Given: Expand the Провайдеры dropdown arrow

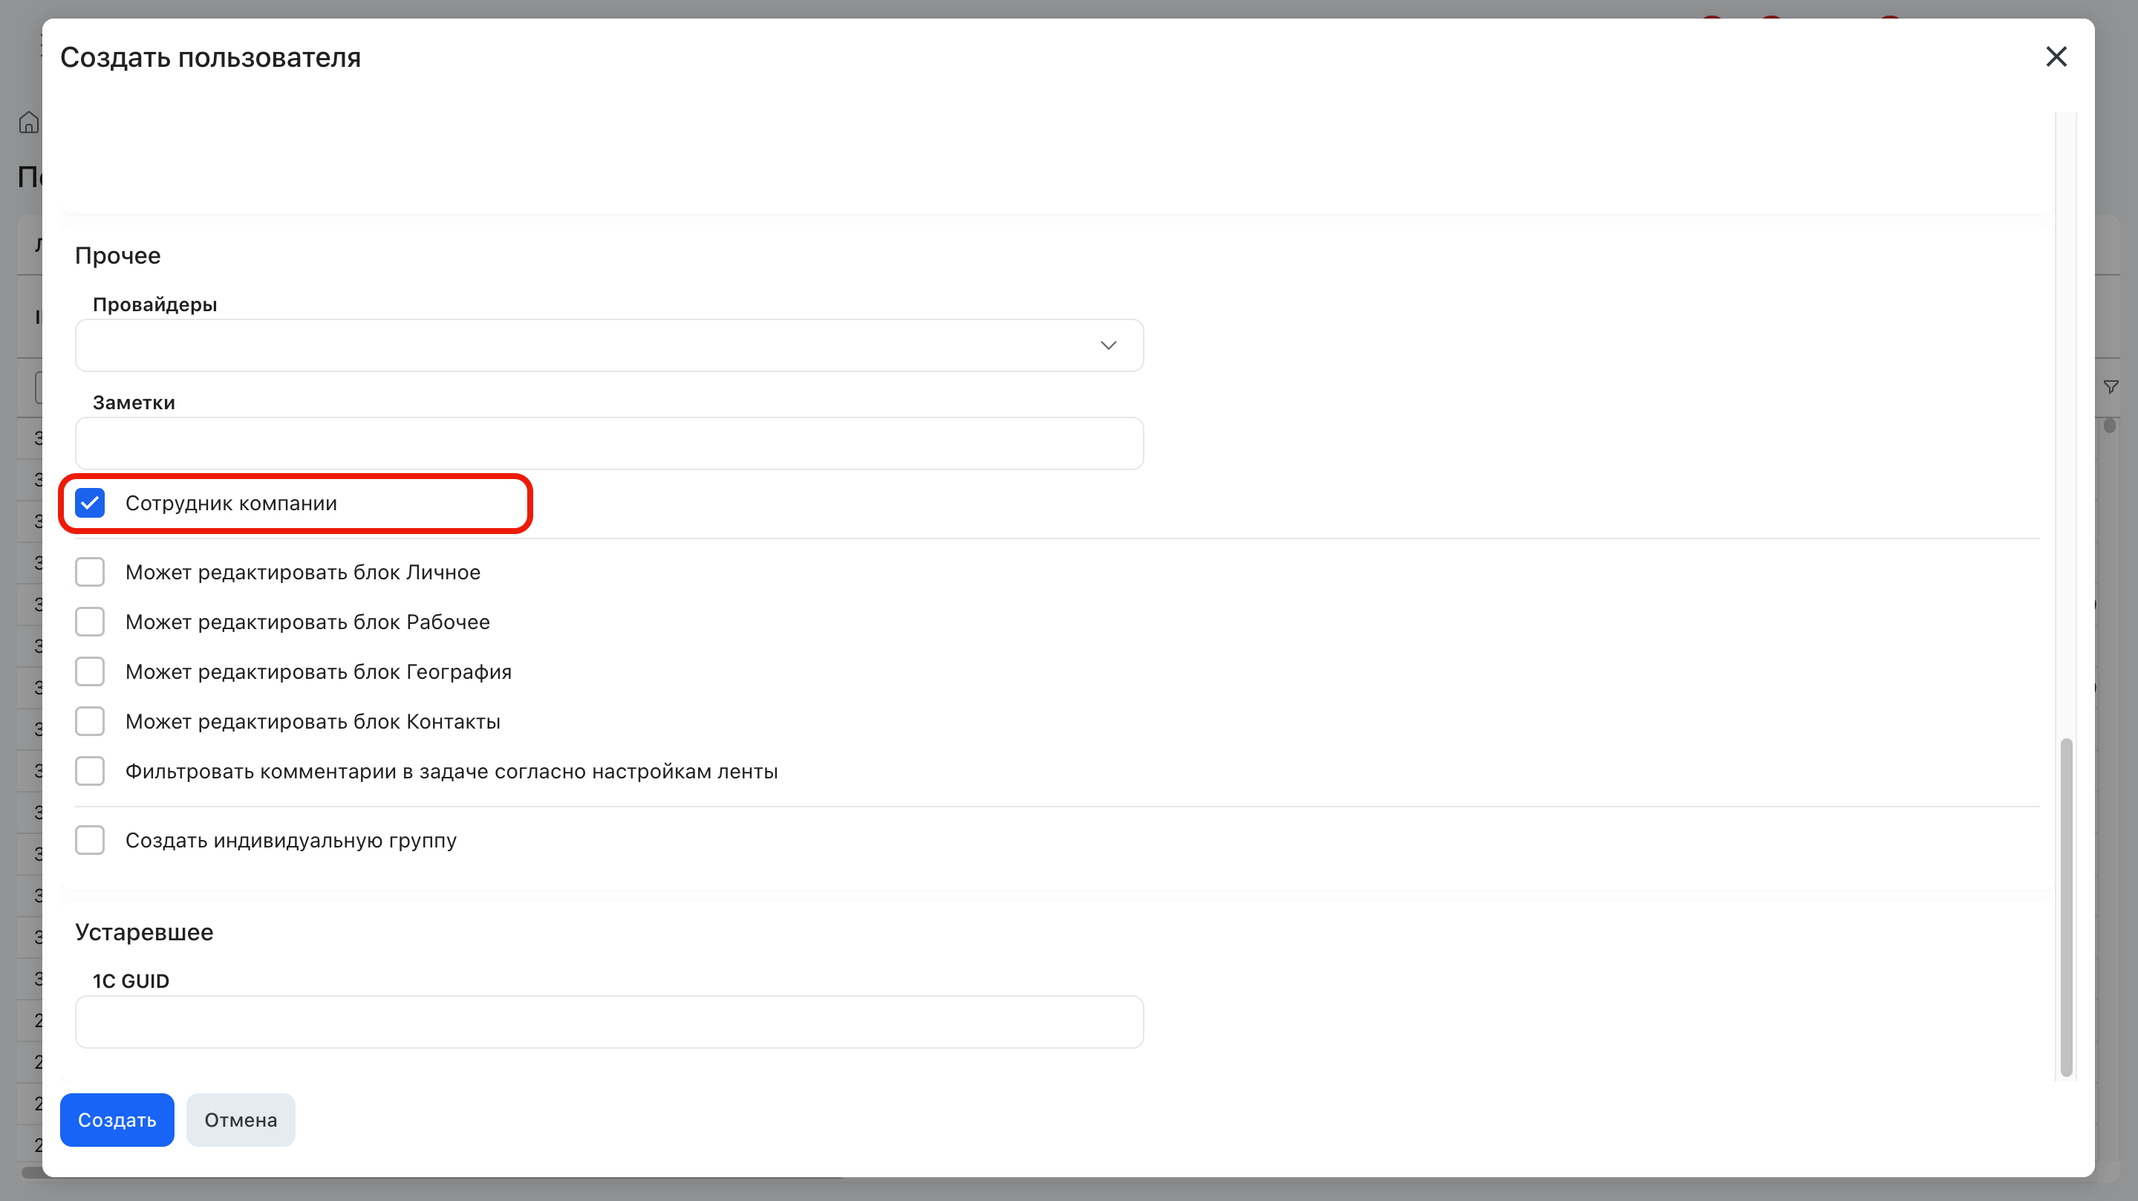Looking at the screenshot, I should (x=1108, y=345).
